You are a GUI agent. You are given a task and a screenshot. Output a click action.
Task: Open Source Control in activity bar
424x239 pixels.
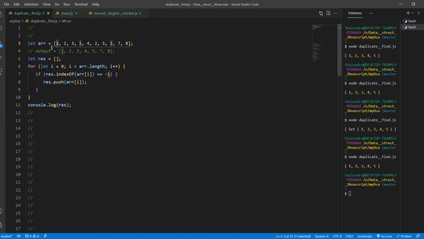click(1, 46)
